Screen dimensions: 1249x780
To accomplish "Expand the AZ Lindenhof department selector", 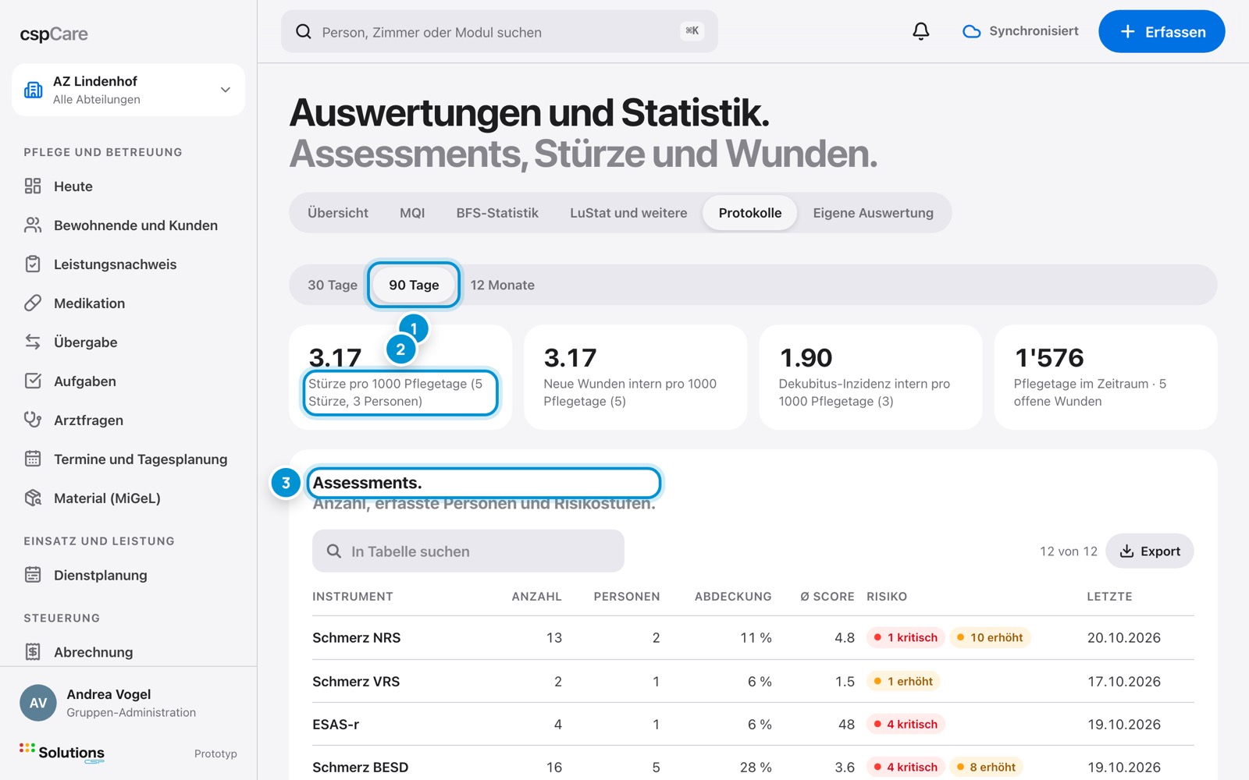I will click(x=128, y=90).
